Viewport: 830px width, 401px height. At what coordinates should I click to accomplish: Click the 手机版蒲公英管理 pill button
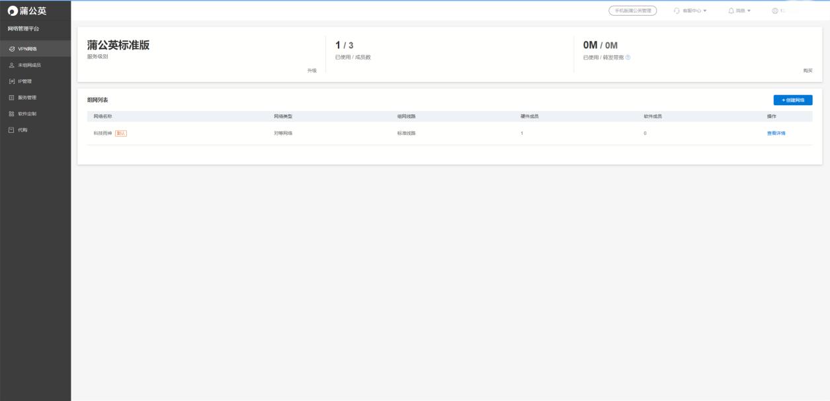(x=632, y=11)
